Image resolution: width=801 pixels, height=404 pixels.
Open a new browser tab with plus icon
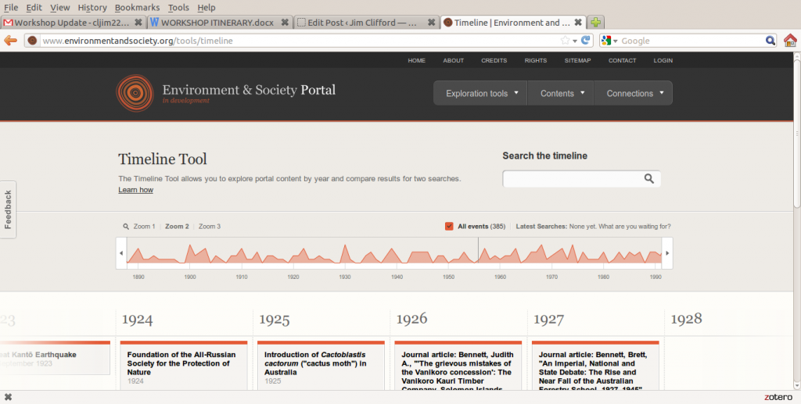click(595, 23)
